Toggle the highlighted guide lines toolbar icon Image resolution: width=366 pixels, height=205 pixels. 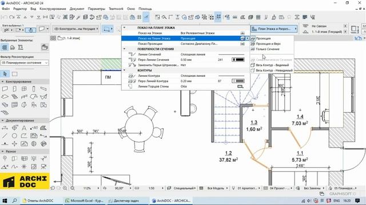pos(146,17)
